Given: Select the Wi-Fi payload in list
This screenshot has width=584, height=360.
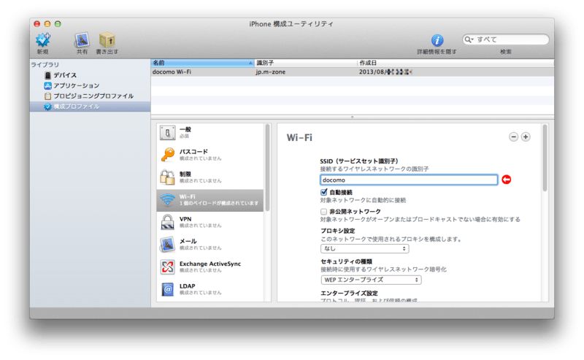Looking at the screenshot, I should coord(210,200).
